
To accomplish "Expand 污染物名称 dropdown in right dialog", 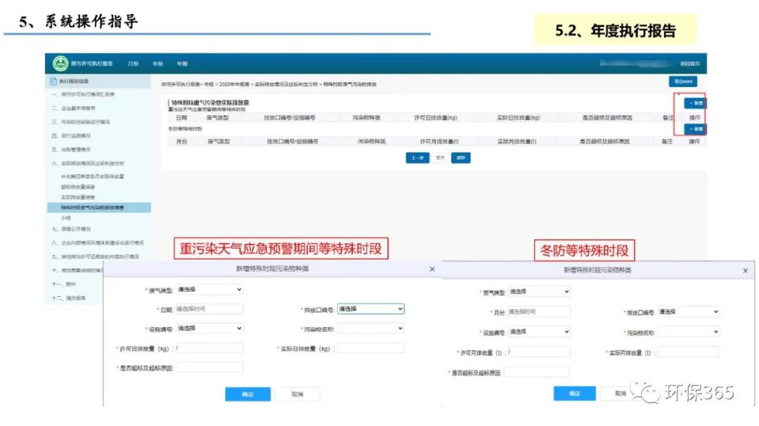I will point(688,332).
